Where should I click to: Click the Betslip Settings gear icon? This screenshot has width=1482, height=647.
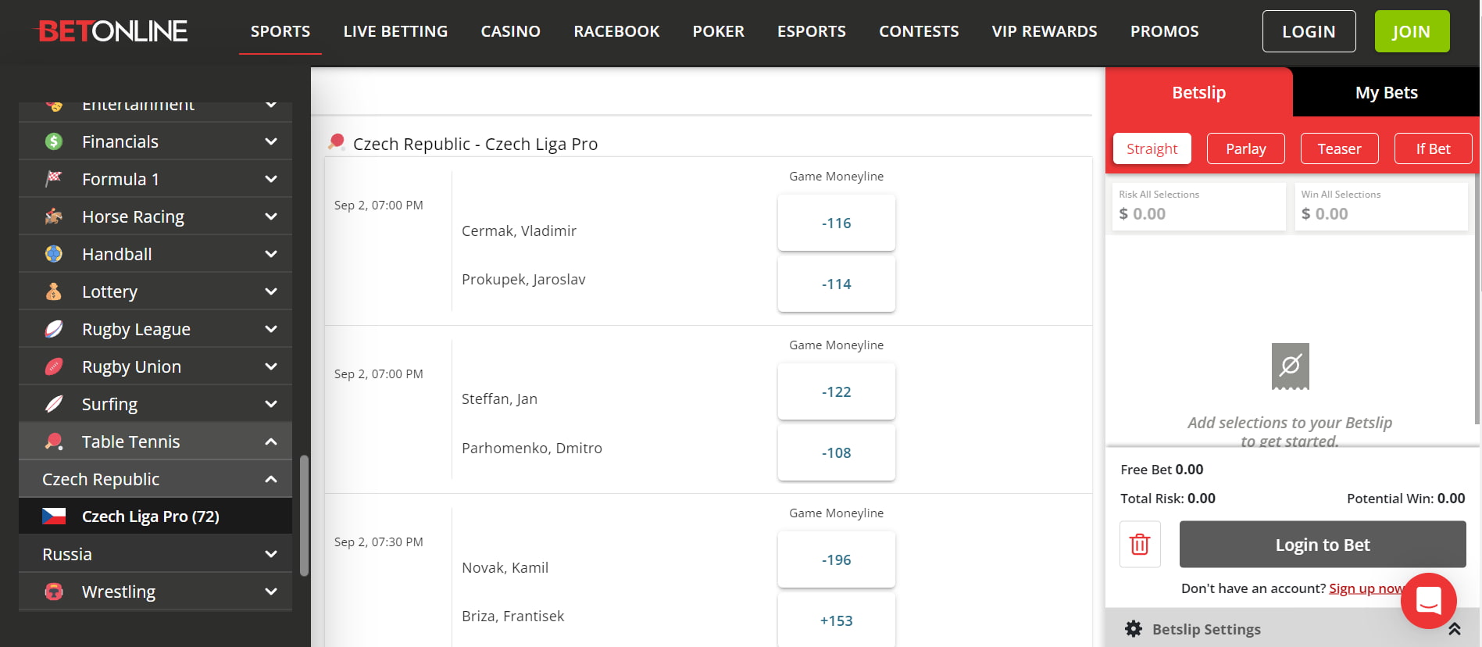[1134, 629]
